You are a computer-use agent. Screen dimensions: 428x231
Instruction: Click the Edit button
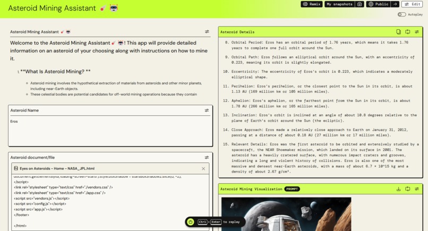coord(412,4)
